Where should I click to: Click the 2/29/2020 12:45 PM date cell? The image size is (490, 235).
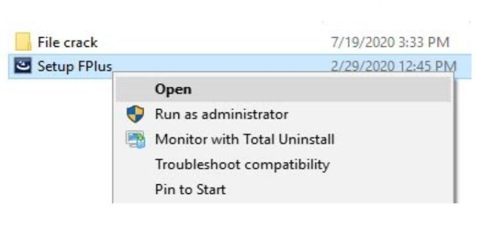394,66
